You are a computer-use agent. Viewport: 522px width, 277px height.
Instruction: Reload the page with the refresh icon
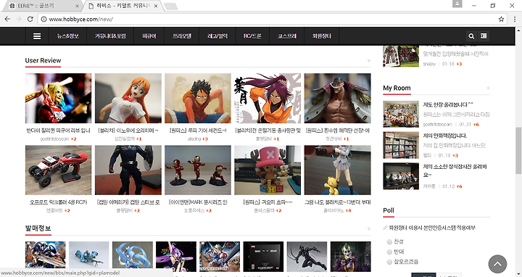point(30,19)
